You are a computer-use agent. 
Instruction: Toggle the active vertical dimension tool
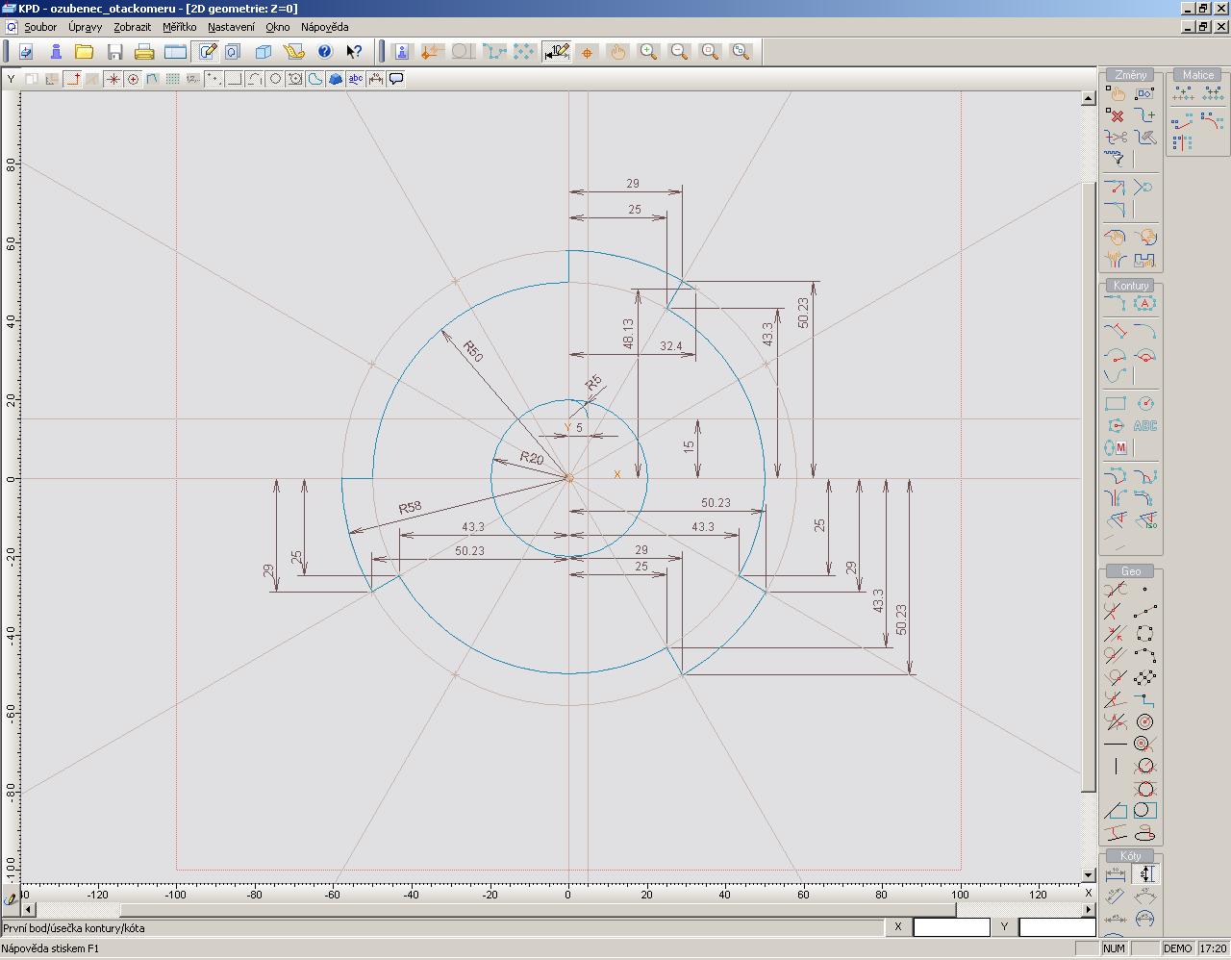tap(1145, 874)
